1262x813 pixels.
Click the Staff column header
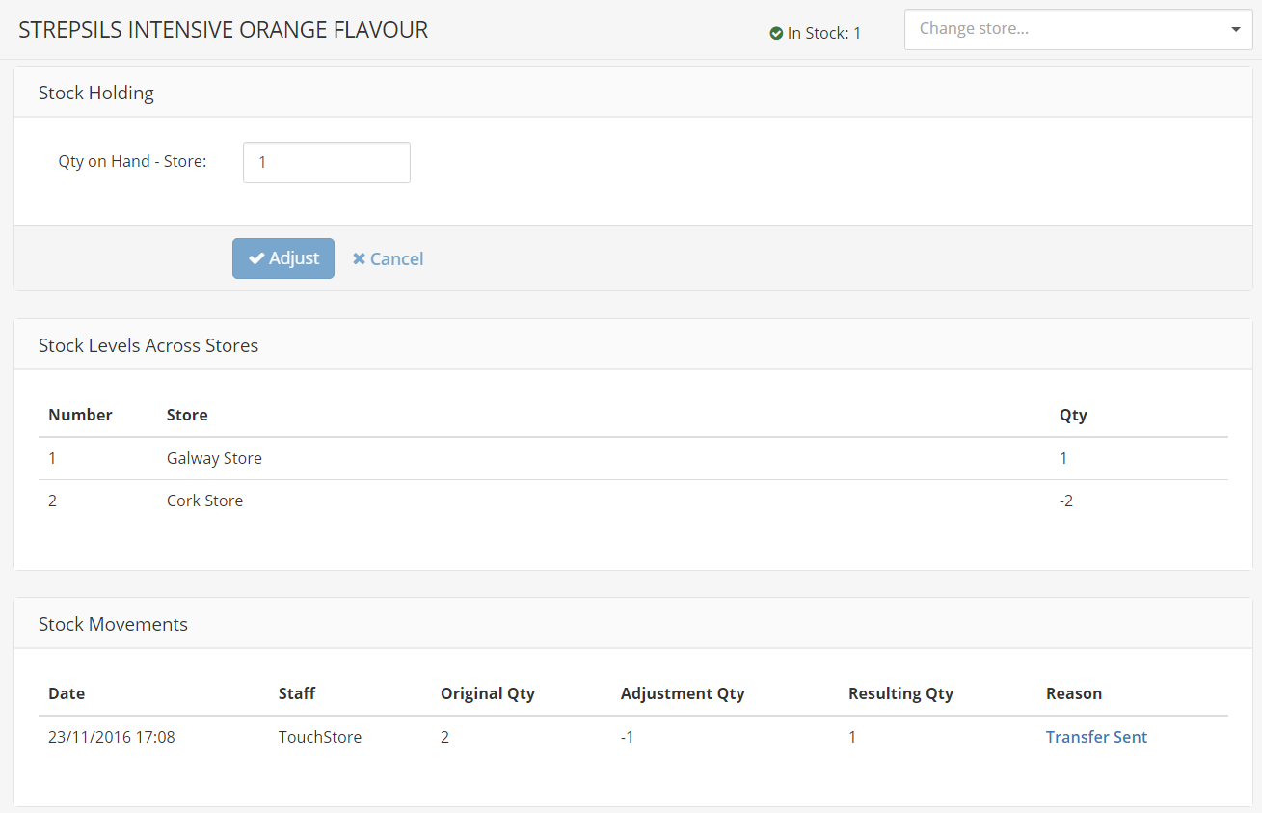click(297, 693)
